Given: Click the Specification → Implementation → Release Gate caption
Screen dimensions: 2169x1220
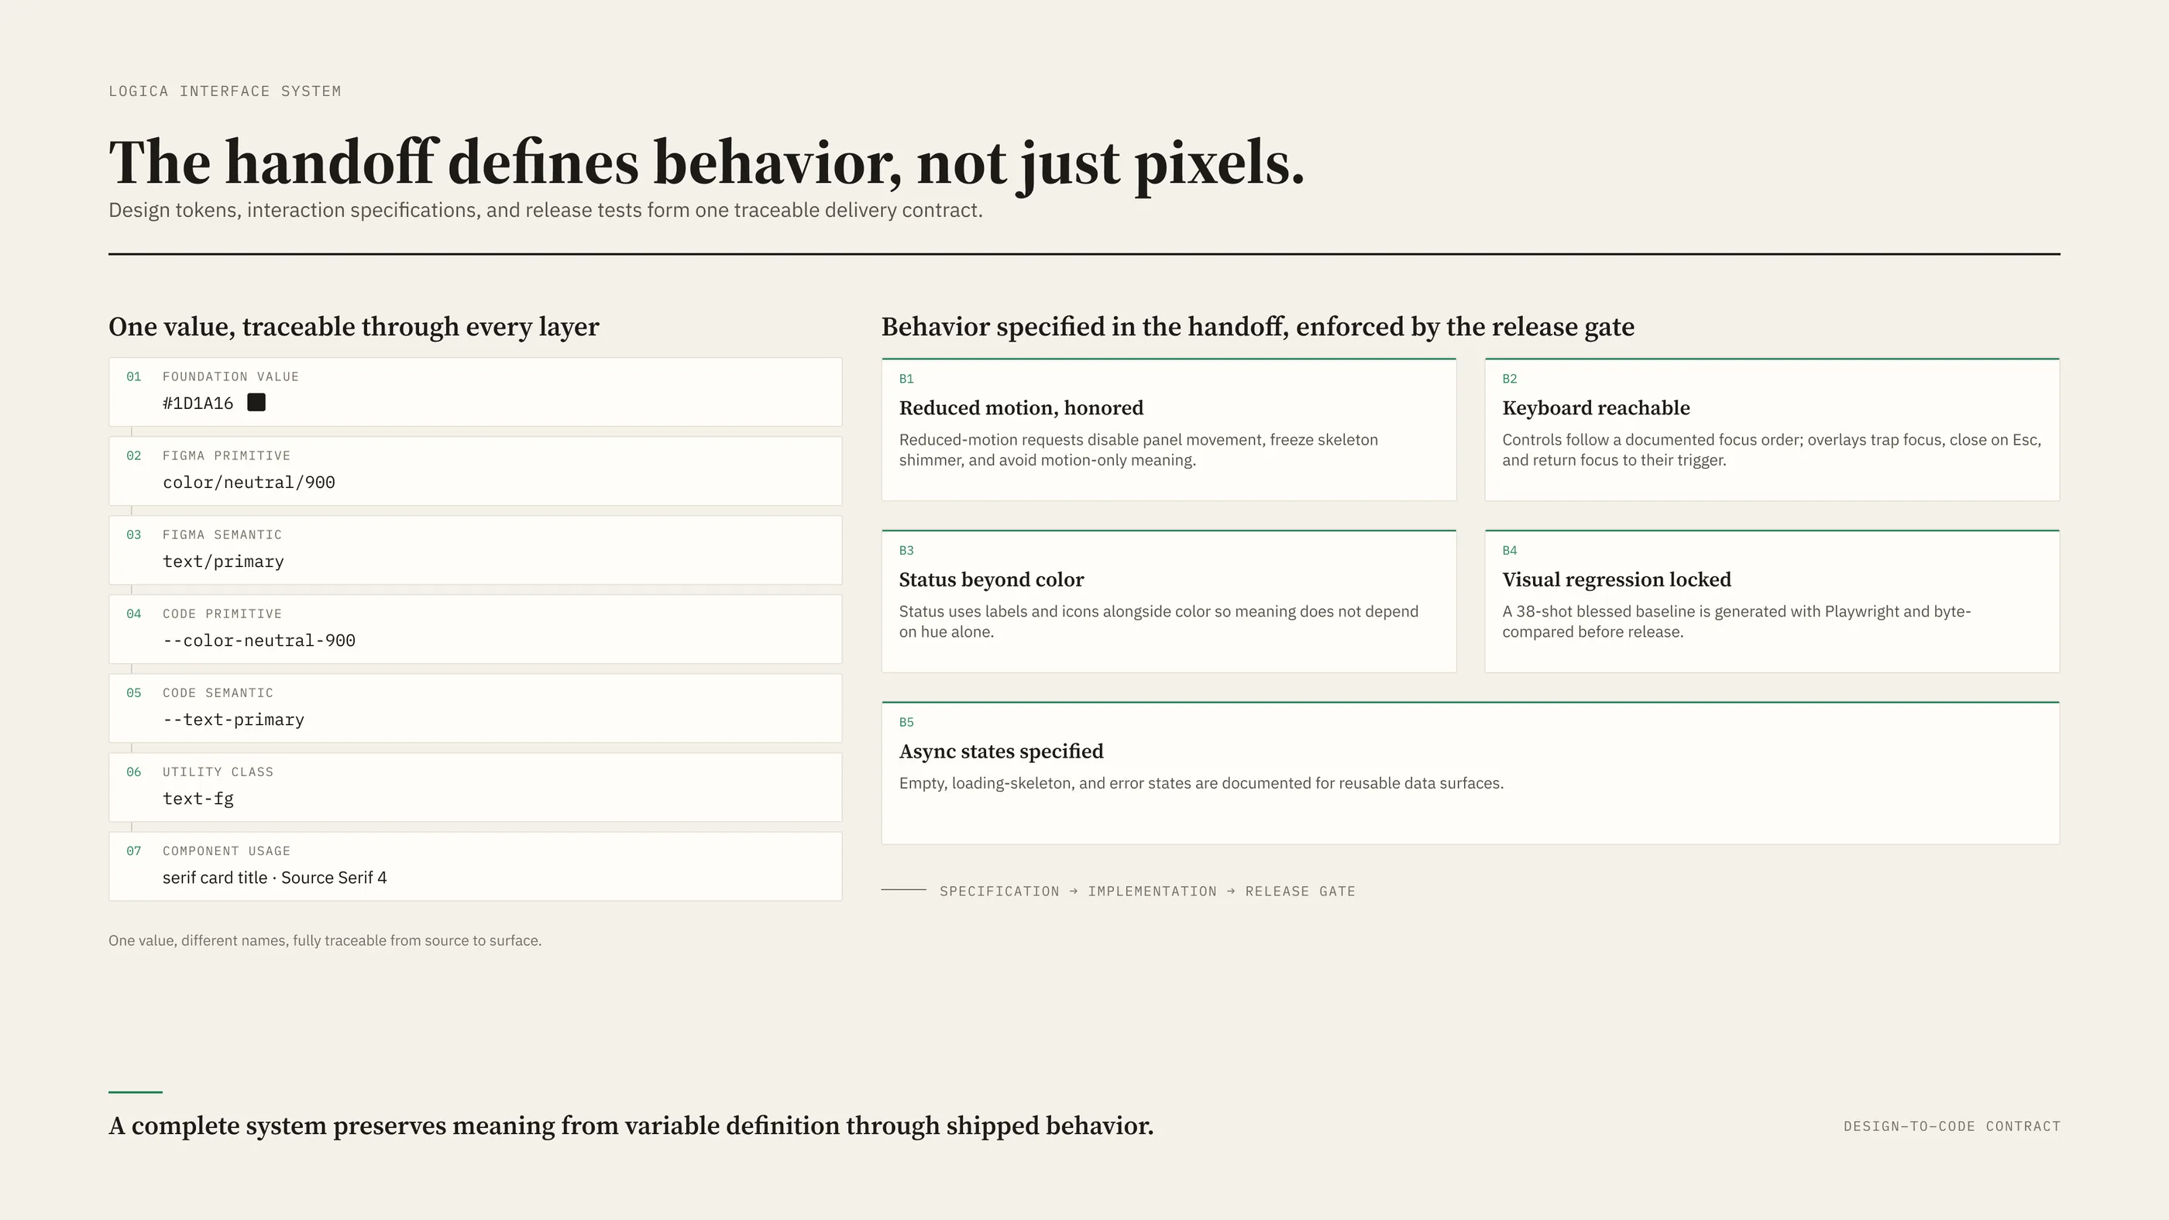Looking at the screenshot, I should click(x=1146, y=892).
